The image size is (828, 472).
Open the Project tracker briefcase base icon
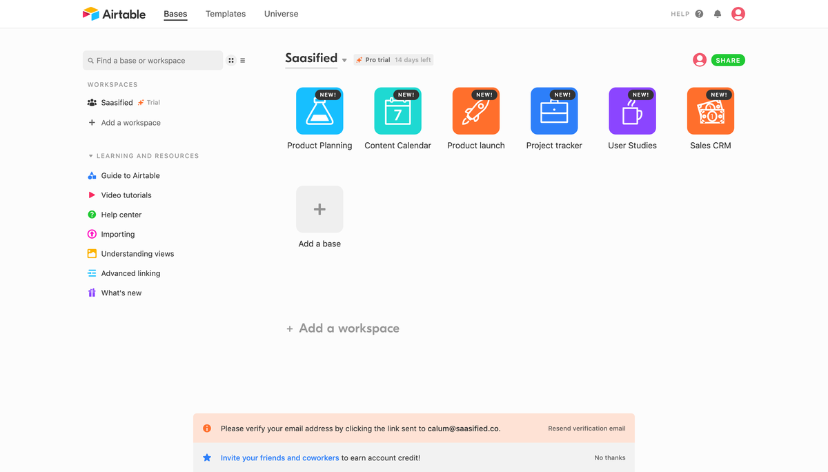click(x=554, y=111)
